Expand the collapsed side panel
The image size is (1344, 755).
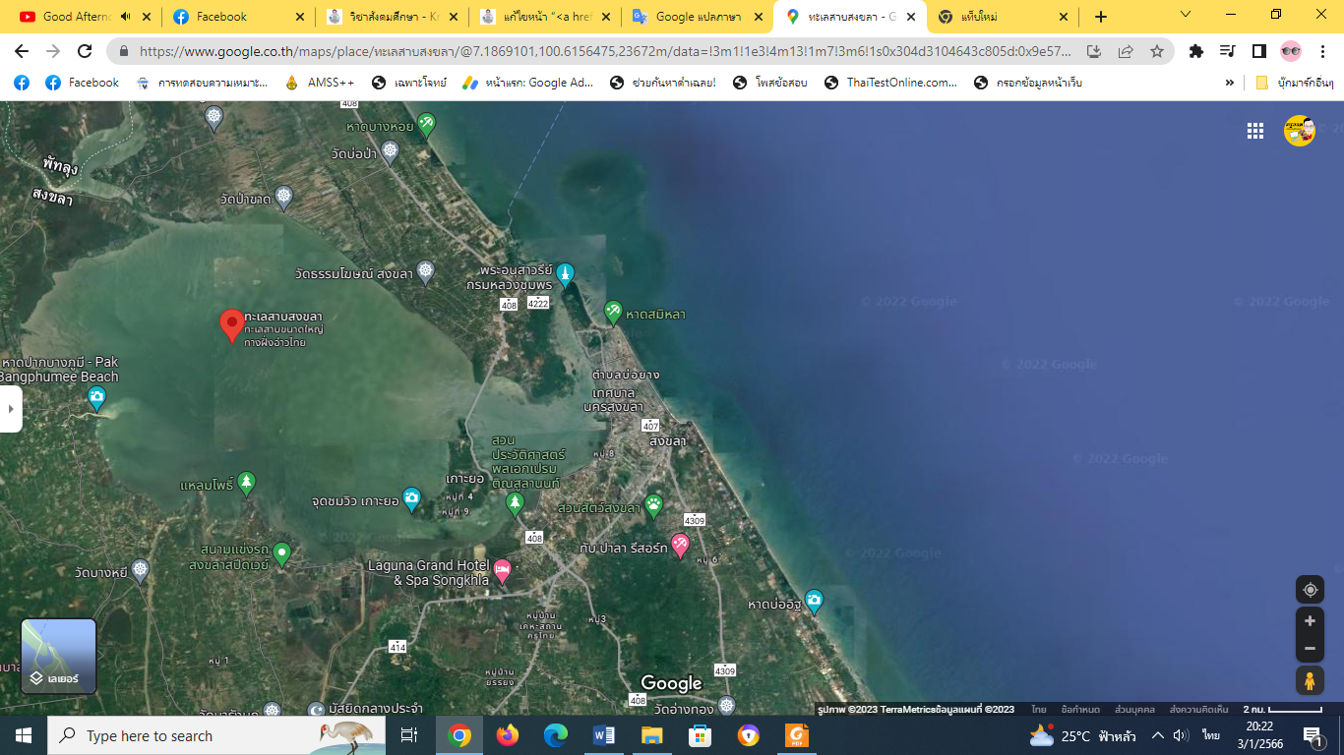coord(10,408)
